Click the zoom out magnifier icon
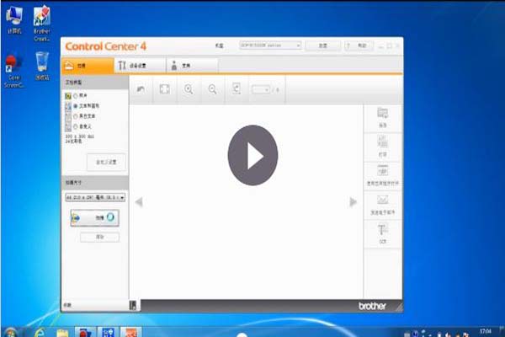Screen dimensions: 505x337 pyautogui.click(x=212, y=88)
